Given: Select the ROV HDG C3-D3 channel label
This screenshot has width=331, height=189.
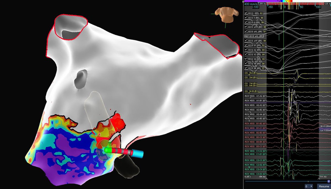Looking at the screenshot, I should (255, 174).
